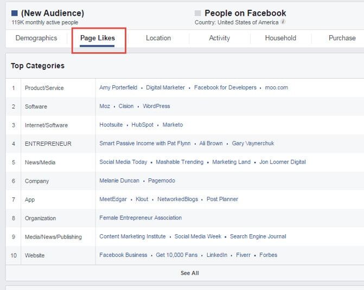Click the Fiverr link
Image resolution: width=364 pixels, height=290 pixels.
tap(243, 255)
